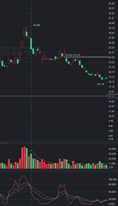
Task: Click the 11.000 volume axis label
Action: pos(112,164)
